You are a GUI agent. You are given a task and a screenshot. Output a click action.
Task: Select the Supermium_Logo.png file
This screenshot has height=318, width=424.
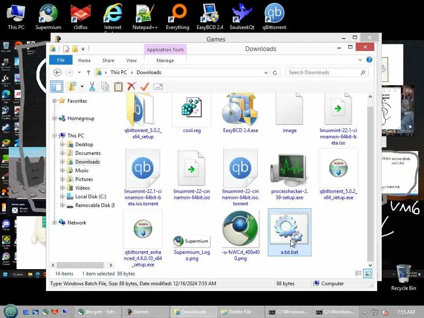point(192,248)
